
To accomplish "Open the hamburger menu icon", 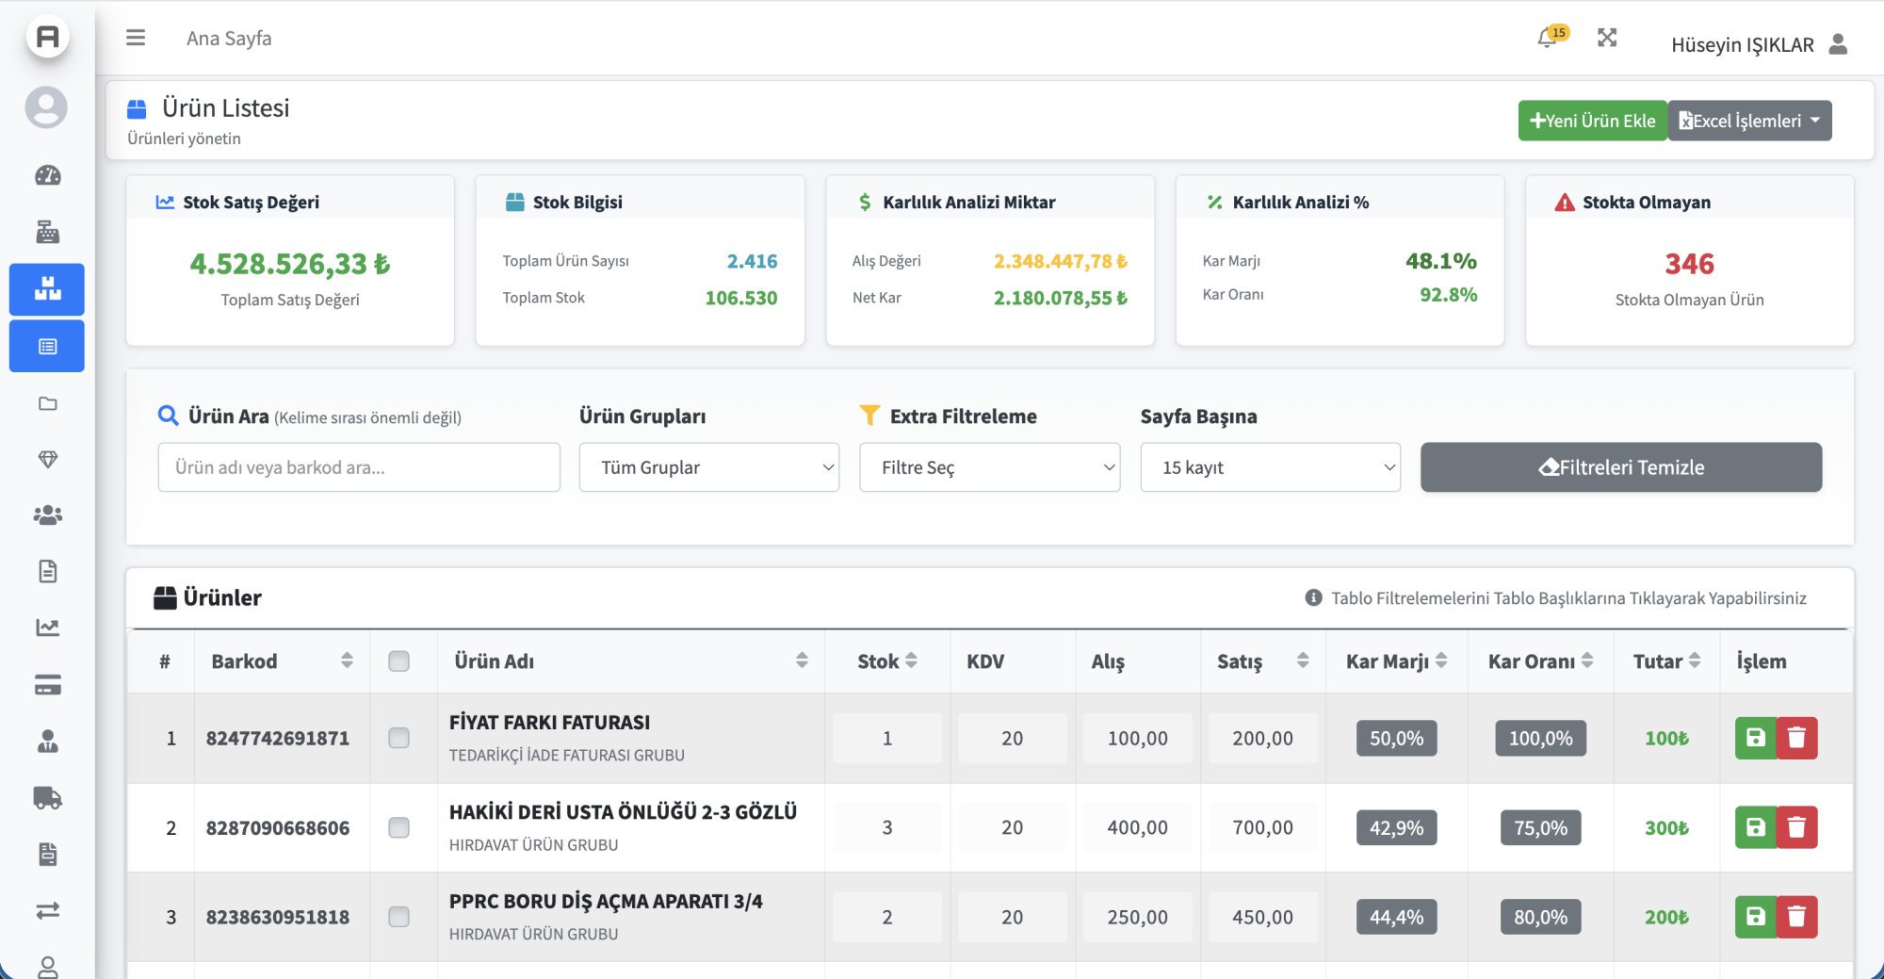I will [136, 38].
